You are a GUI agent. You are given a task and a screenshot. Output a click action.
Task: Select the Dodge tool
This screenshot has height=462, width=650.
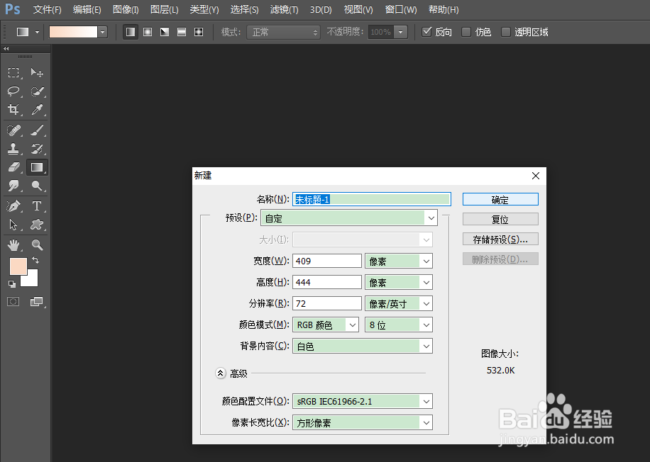click(37, 185)
